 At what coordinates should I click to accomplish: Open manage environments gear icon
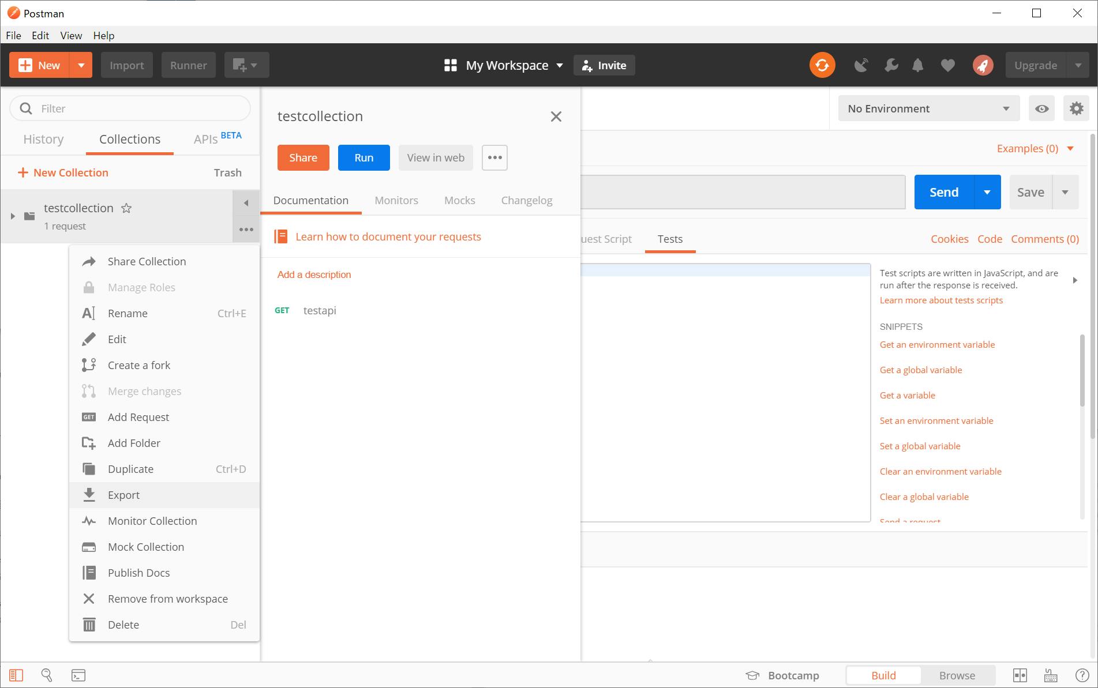coord(1076,108)
